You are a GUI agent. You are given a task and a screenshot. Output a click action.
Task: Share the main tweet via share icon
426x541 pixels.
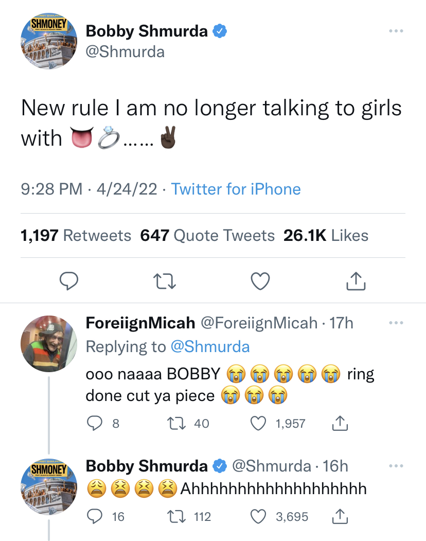pyautogui.click(x=356, y=281)
